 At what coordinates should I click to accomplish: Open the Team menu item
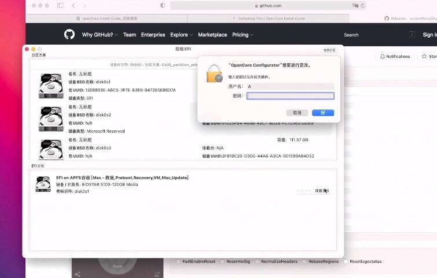point(130,35)
